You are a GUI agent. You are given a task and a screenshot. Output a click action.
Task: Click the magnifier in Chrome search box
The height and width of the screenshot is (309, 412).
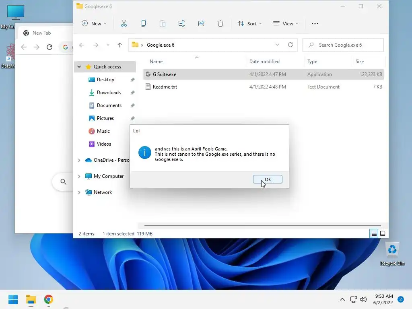(x=63, y=181)
